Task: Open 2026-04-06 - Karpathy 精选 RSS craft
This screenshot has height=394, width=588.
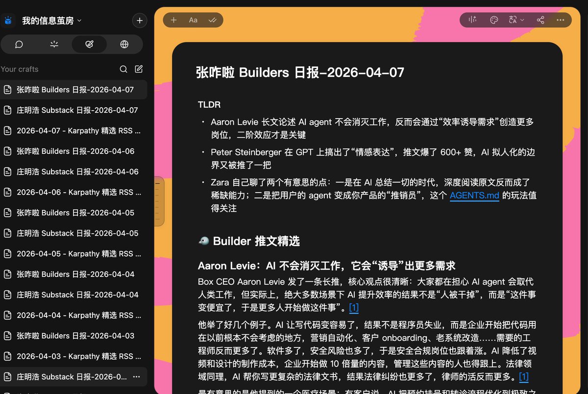Action: tap(73, 193)
